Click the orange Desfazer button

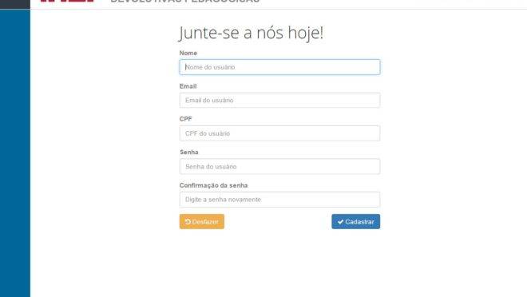(202, 221)
